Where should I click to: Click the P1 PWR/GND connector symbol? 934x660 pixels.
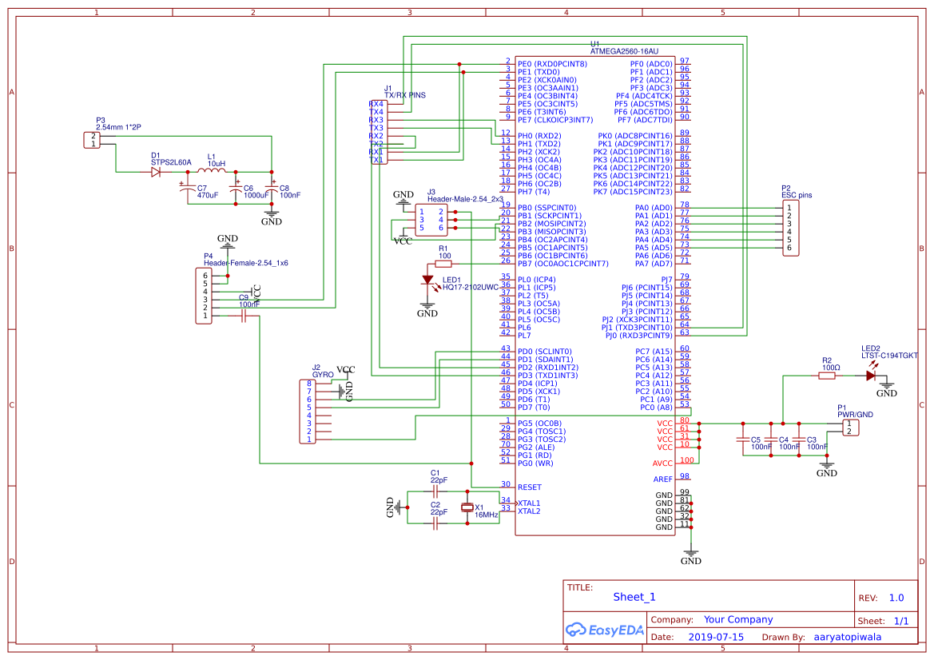pyautogui.click(x=851, y=427)
